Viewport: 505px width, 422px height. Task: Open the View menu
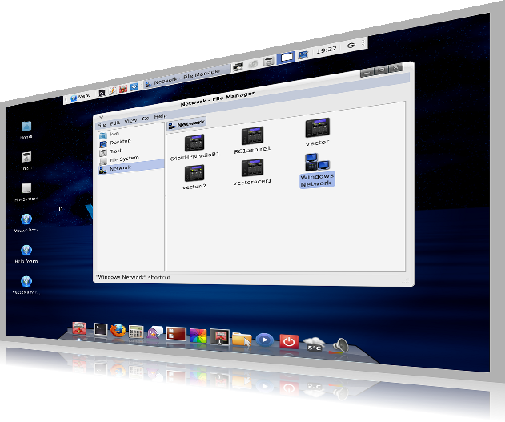[130, 120]
